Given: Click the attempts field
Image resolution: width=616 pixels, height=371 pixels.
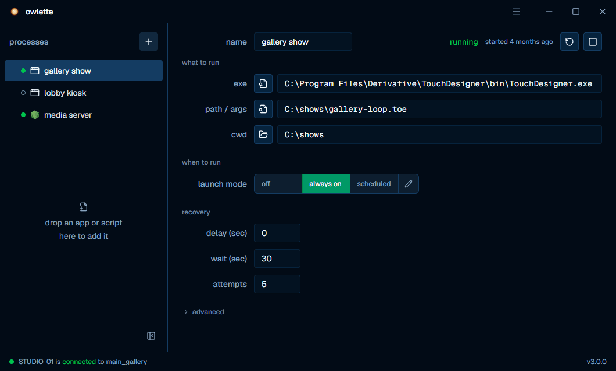Looking at the screenshot, I should (x=277, y=284).
